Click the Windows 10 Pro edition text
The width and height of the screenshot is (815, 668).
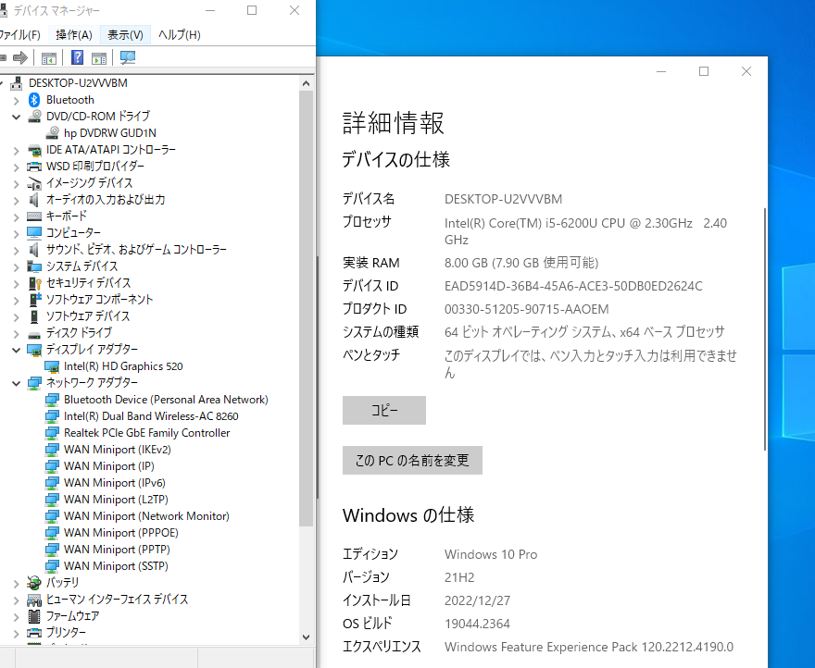point(491,554)
